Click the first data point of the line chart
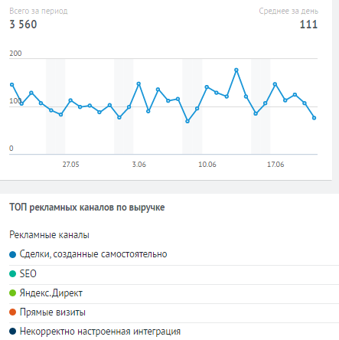This screenshot has width=339, height=340. [x=11, y=85]
